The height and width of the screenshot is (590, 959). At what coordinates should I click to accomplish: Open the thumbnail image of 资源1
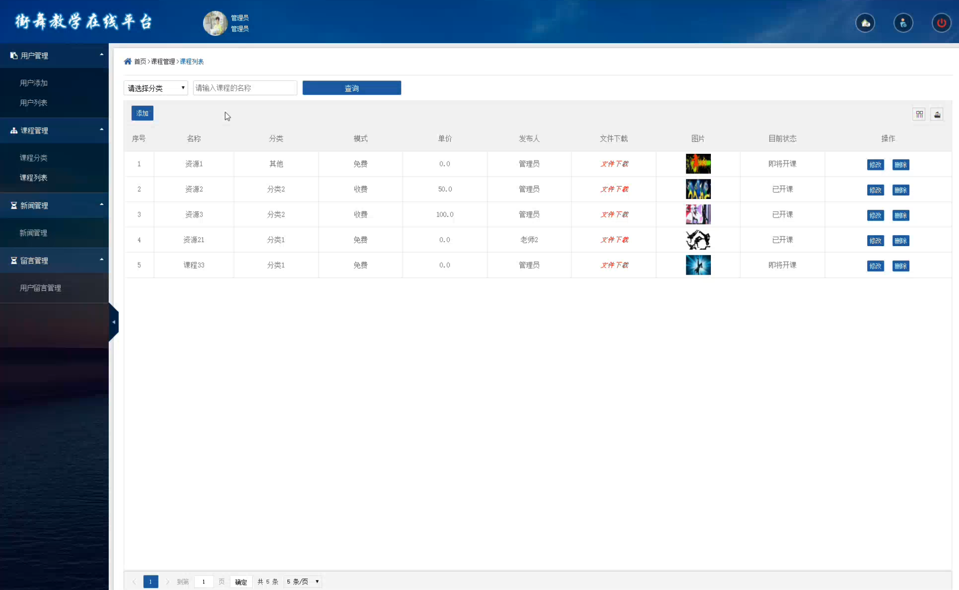coord(698,164)
